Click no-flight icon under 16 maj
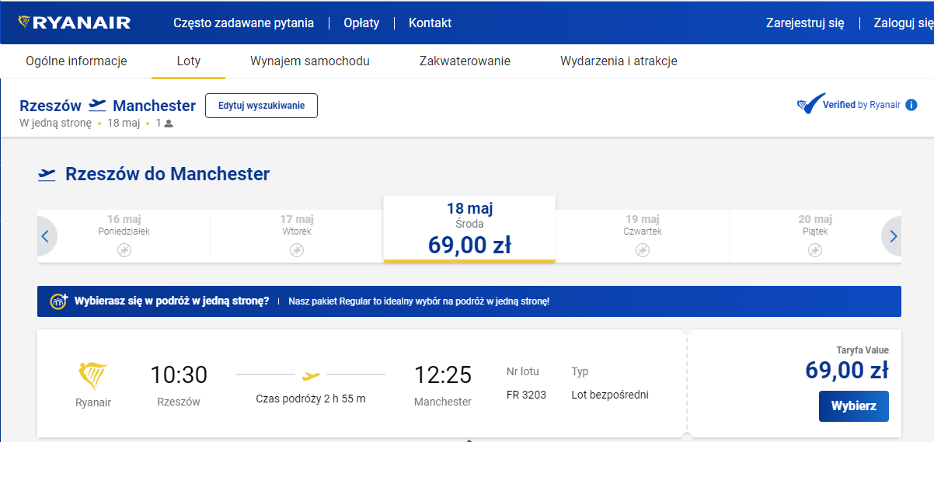 coord(124,249)
